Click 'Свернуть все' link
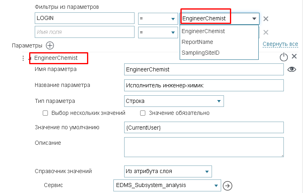 (x=280, y=44)
